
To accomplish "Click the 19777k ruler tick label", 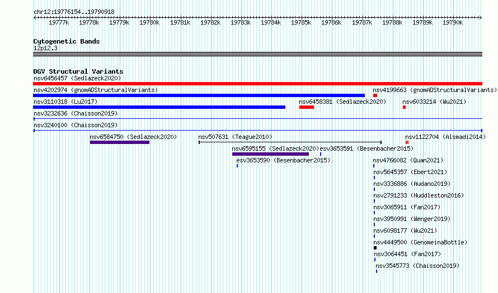I will click(x=59, y=22).
